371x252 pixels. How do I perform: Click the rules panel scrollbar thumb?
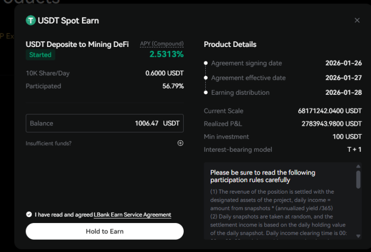358,180
